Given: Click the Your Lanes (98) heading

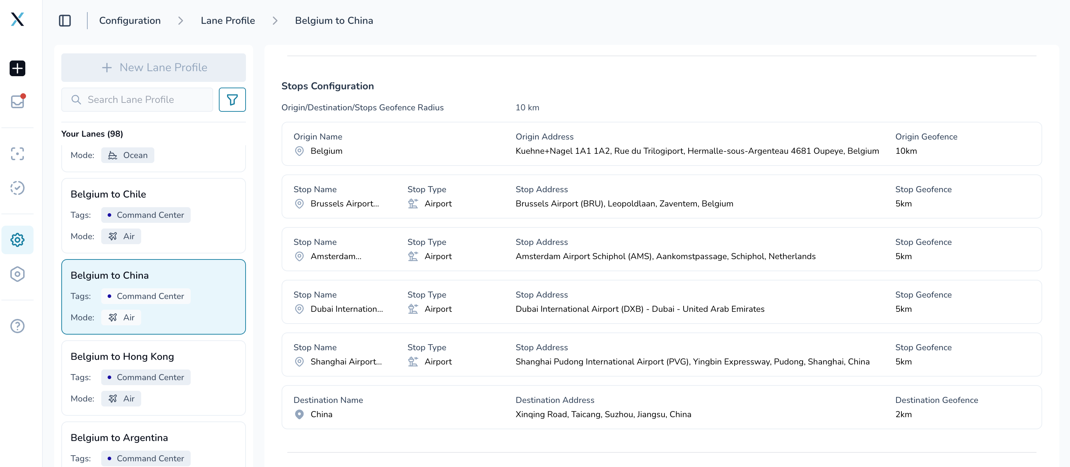Looking at the screenshot, I should click(92, 133).
